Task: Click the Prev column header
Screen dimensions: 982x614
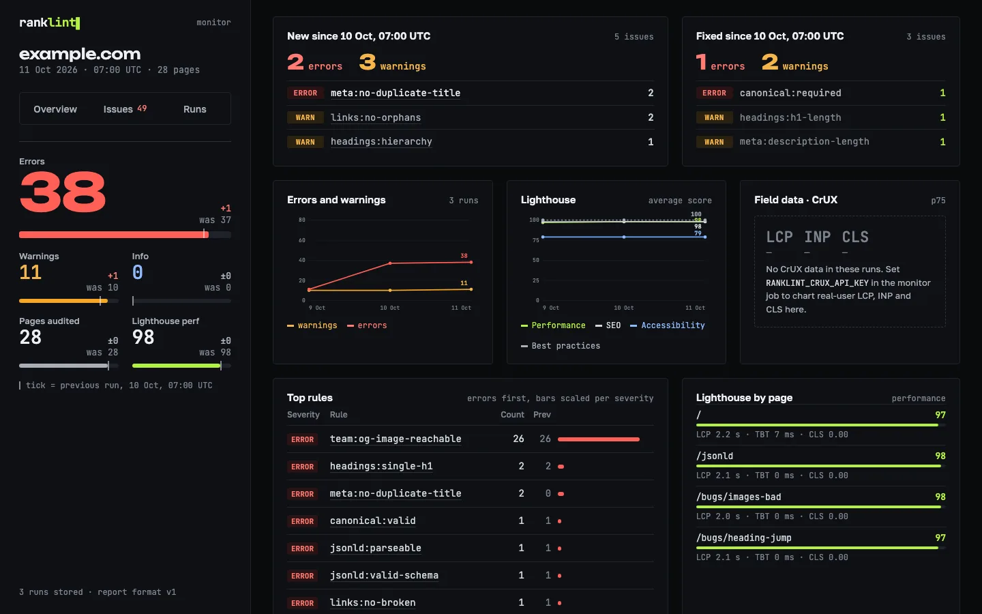Action: coord(542,415)
